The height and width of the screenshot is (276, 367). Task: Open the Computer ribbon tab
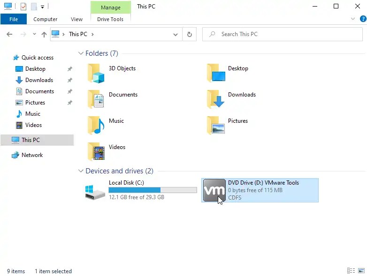(45, 19)
